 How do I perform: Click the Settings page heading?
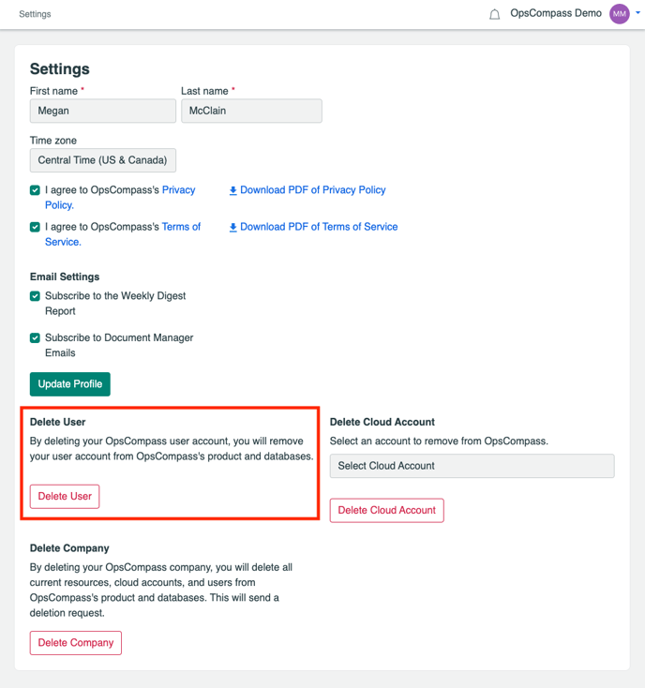point(60,68)
